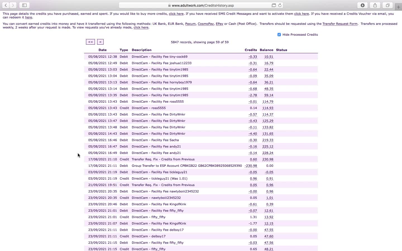Click the Balance column header

click(266, 50)
